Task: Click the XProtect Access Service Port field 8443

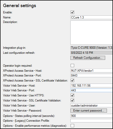Action: pos(92,75)
